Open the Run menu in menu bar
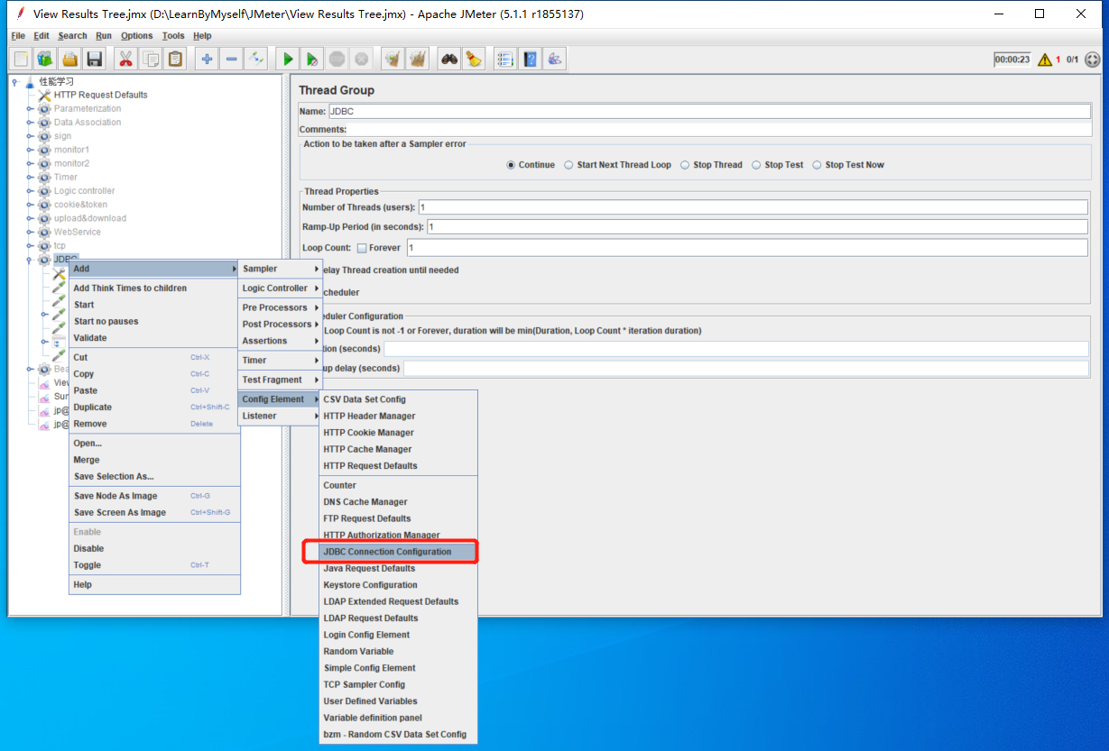This screenshot has height=751, width=1109. click(x=104, y=36)
